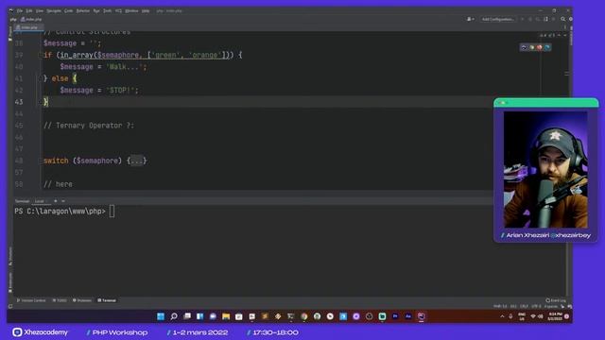This screenshot has width=605, height=340.
Task: Click the Search Everywhere magnifier icon
Action: coord(563,19)
